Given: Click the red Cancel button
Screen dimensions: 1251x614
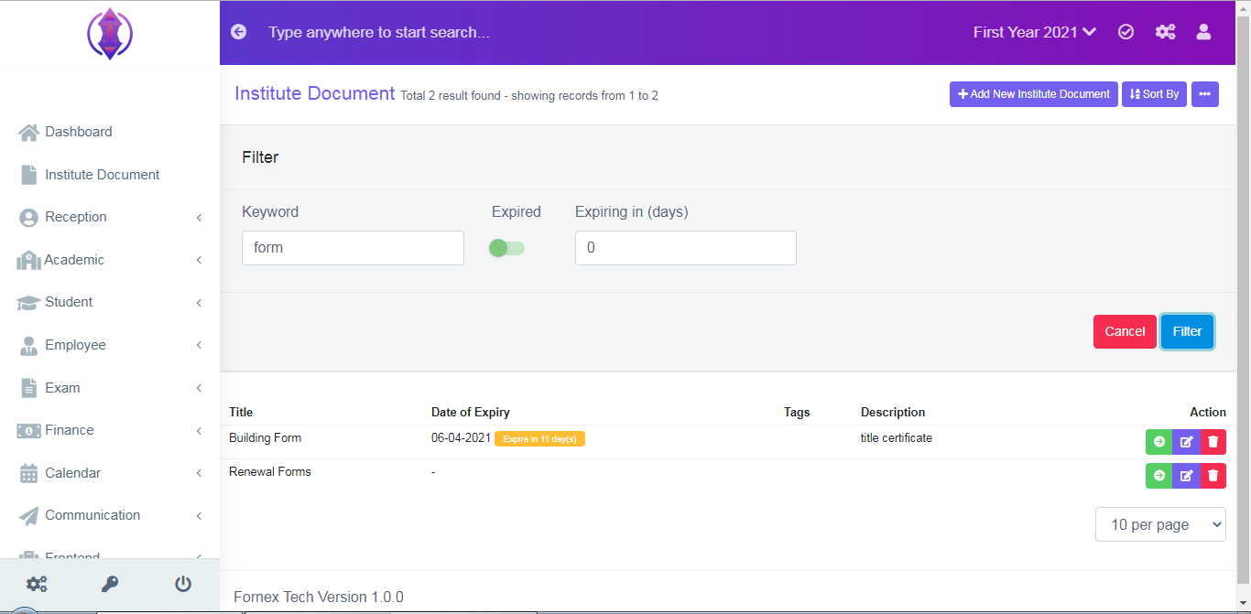Looking at the screenshot, I should (1125, 331).
